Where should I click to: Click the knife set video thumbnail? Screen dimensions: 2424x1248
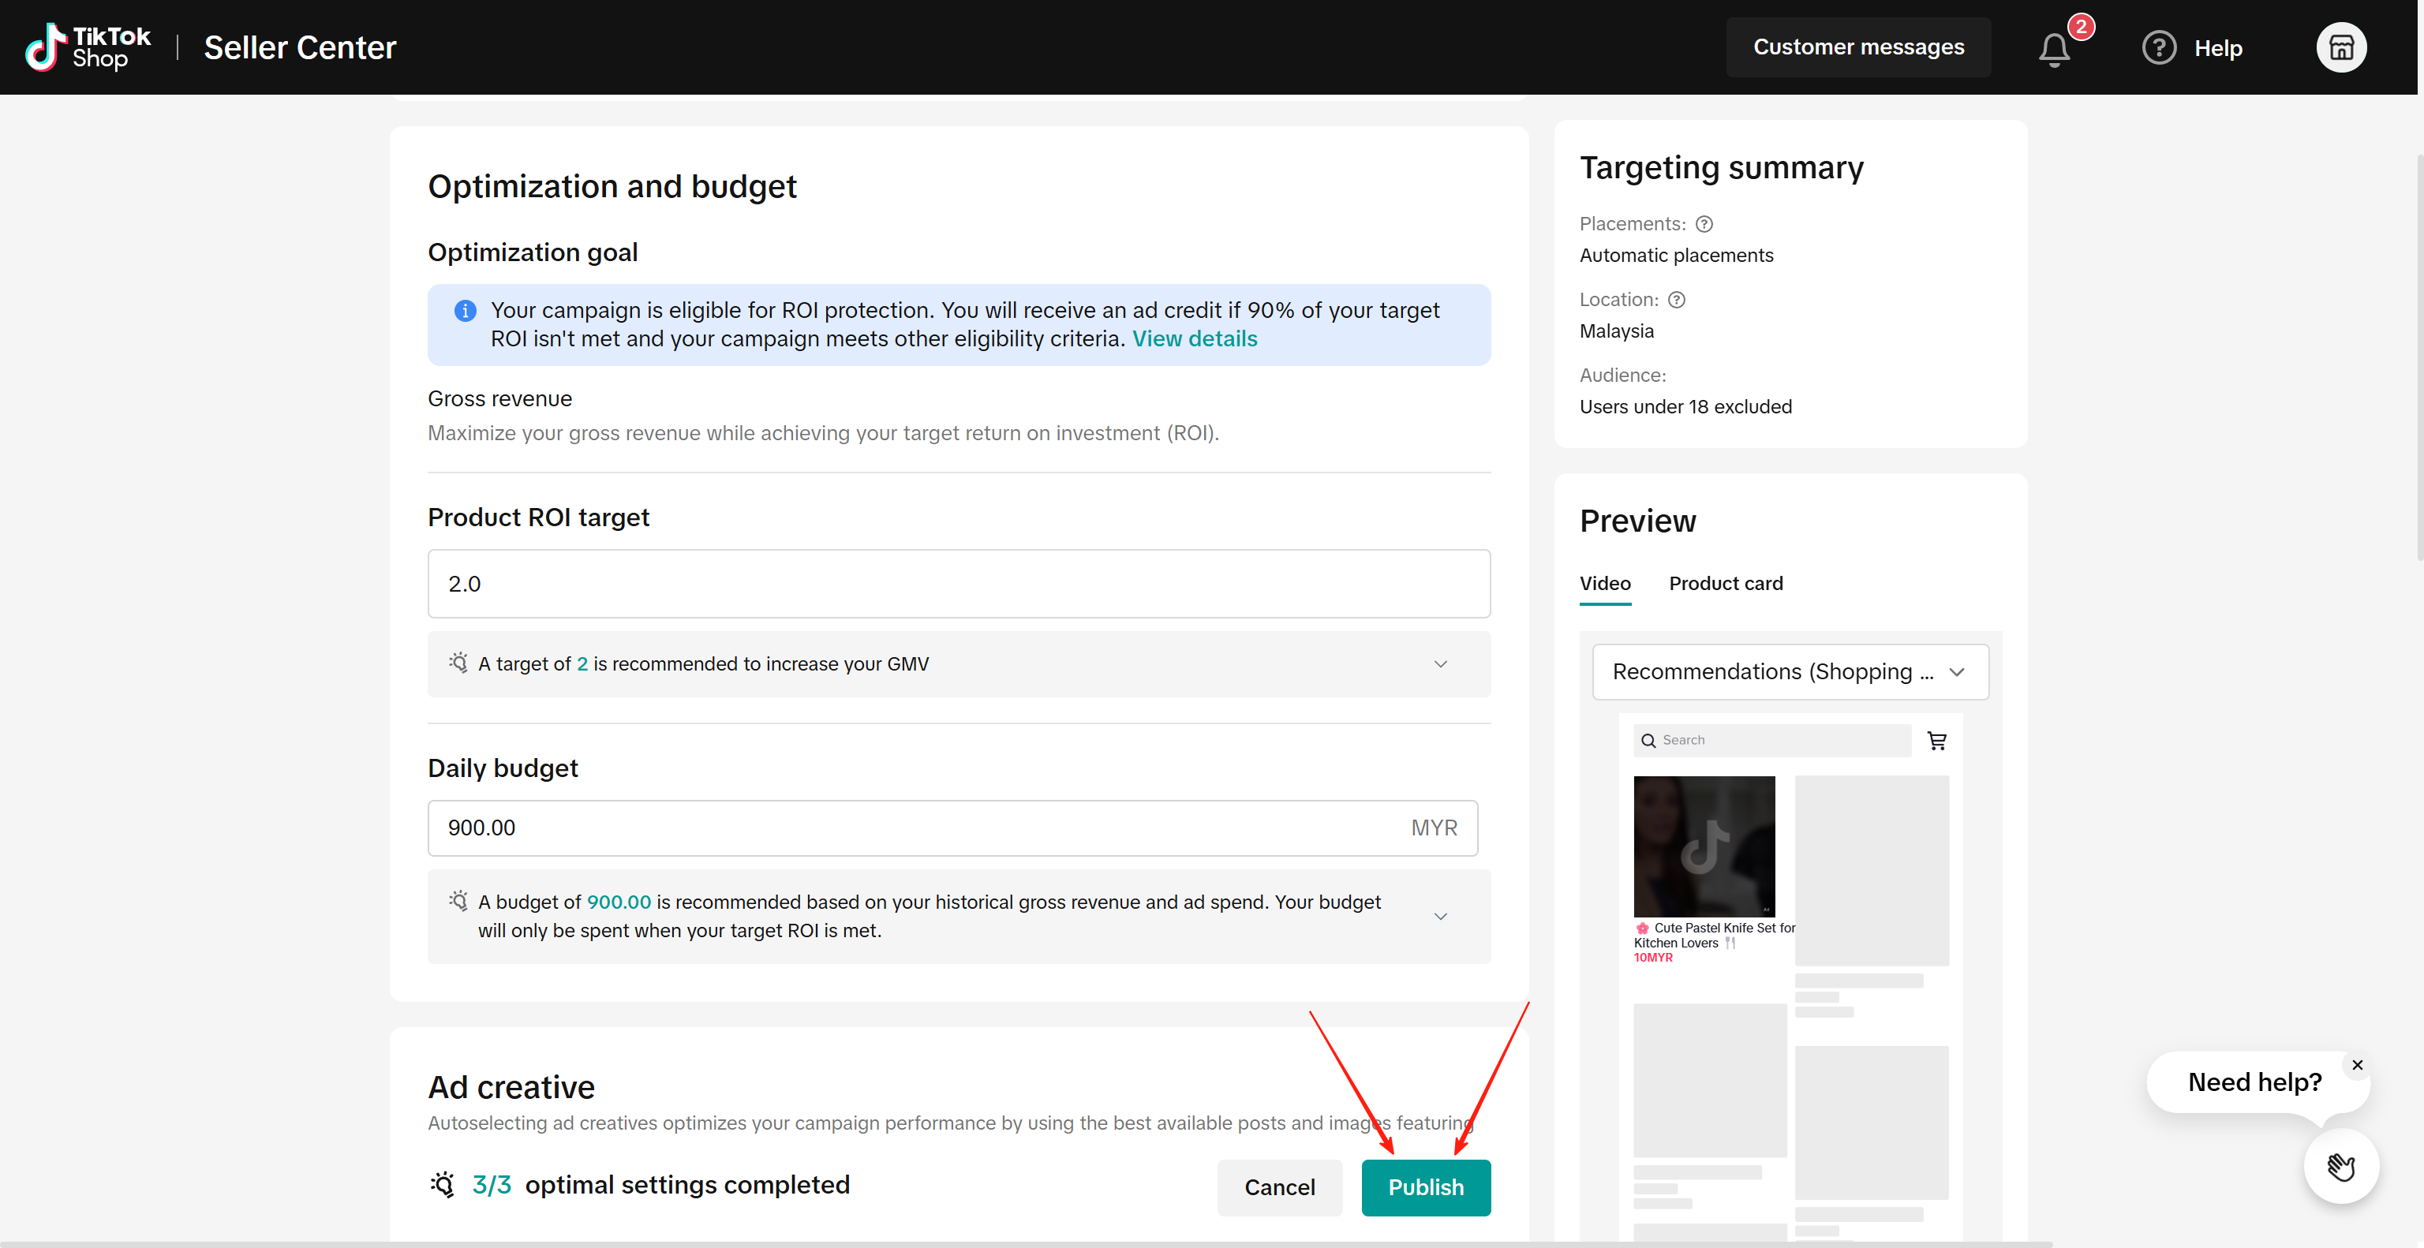coord(1704,846)
